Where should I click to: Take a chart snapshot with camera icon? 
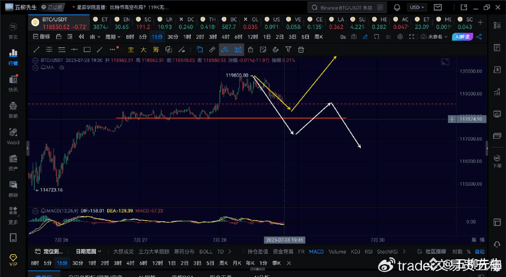[354, 37]
